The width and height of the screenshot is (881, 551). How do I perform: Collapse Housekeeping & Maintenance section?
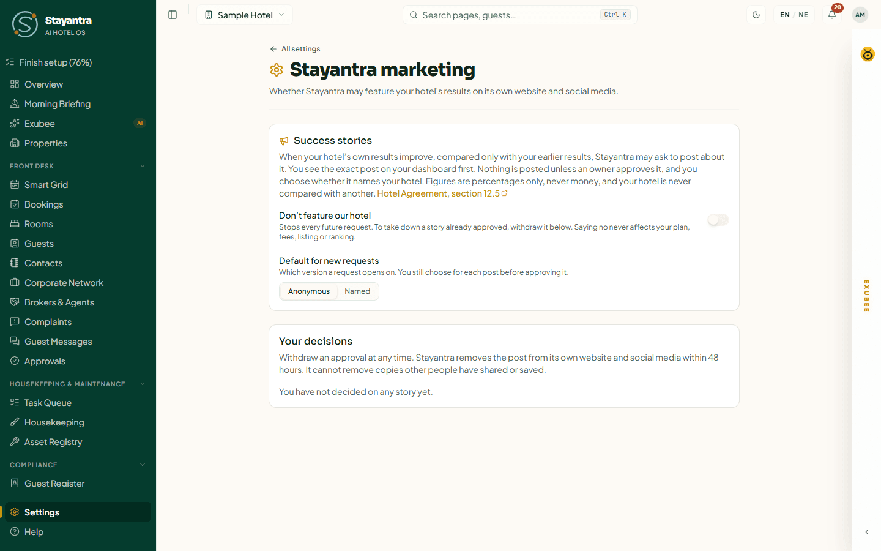143,384
